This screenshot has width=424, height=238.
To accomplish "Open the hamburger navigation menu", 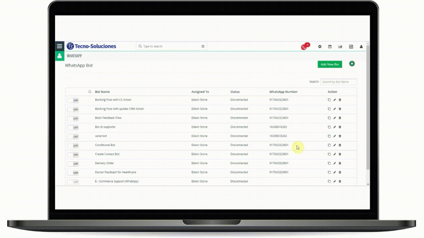I will [59, 46].
